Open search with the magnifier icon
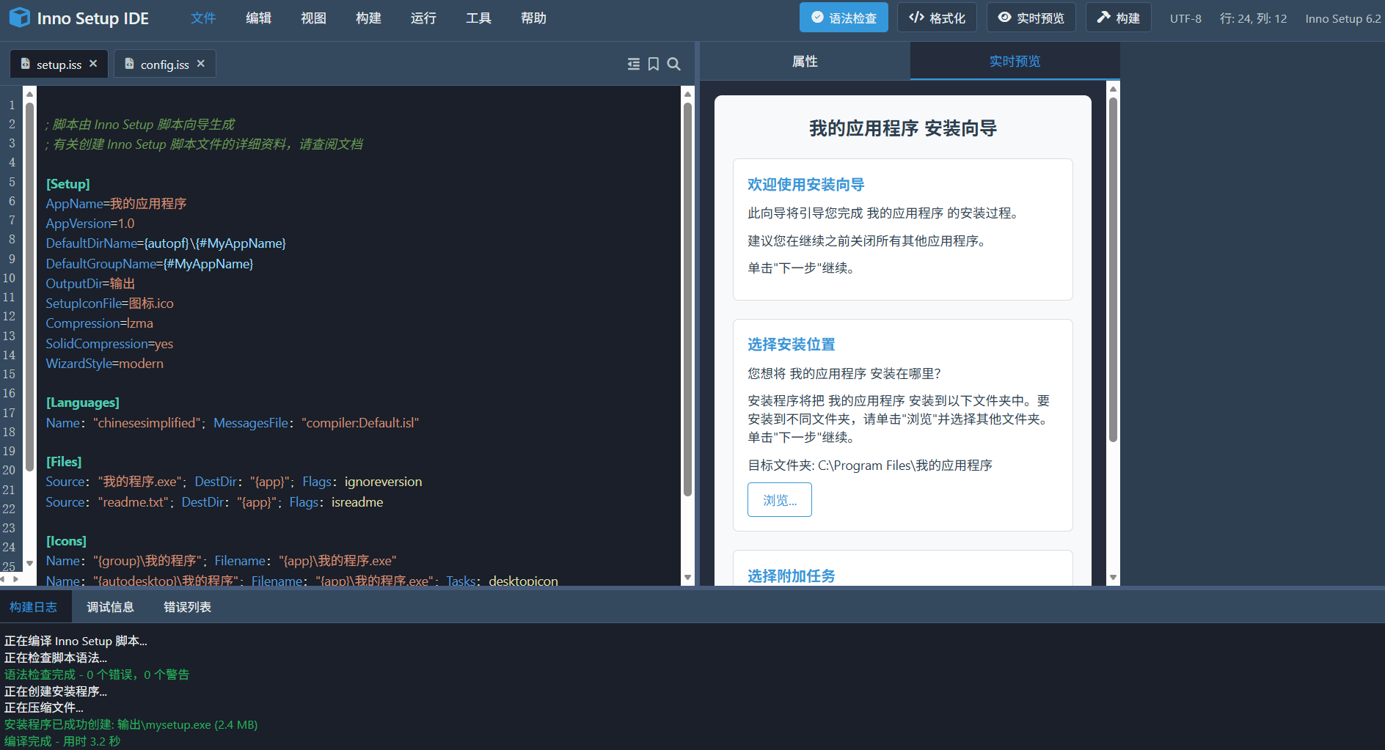The image size is (1385, 750). (x=673, y=65)
